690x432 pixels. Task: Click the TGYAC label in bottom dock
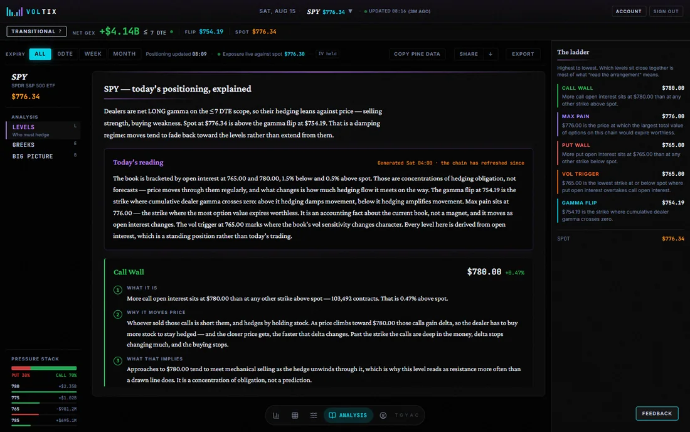point(407,415)
